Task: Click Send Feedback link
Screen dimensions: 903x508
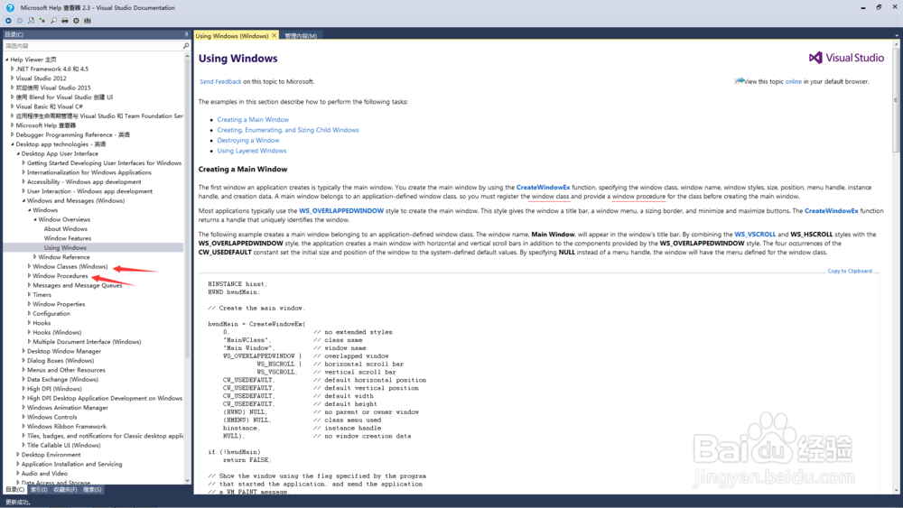Action: tap(220, 82)
